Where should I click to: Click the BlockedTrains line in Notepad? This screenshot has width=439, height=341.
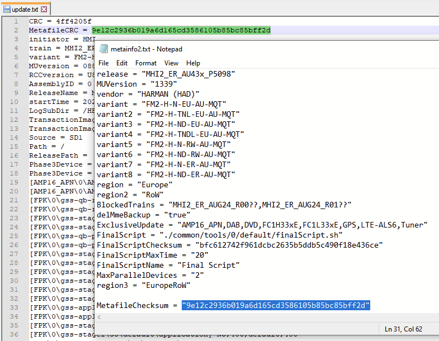pyautogui.click(x=224, y=205)
